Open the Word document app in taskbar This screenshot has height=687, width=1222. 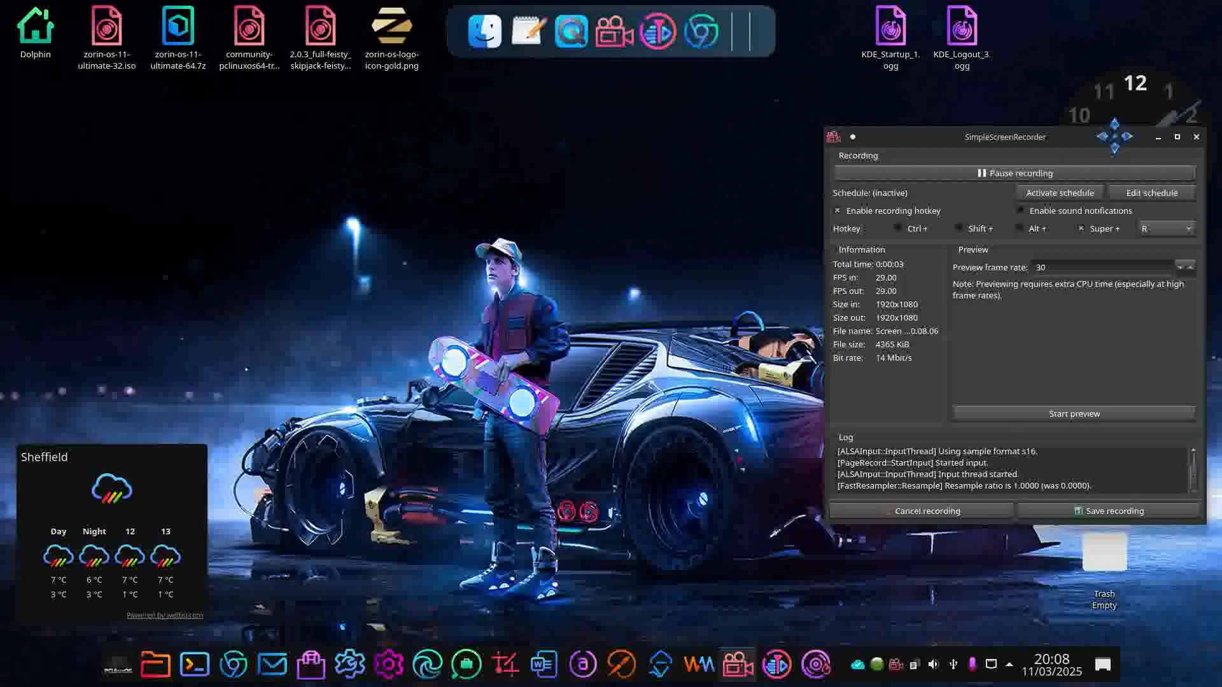click(x=544, y=665)
